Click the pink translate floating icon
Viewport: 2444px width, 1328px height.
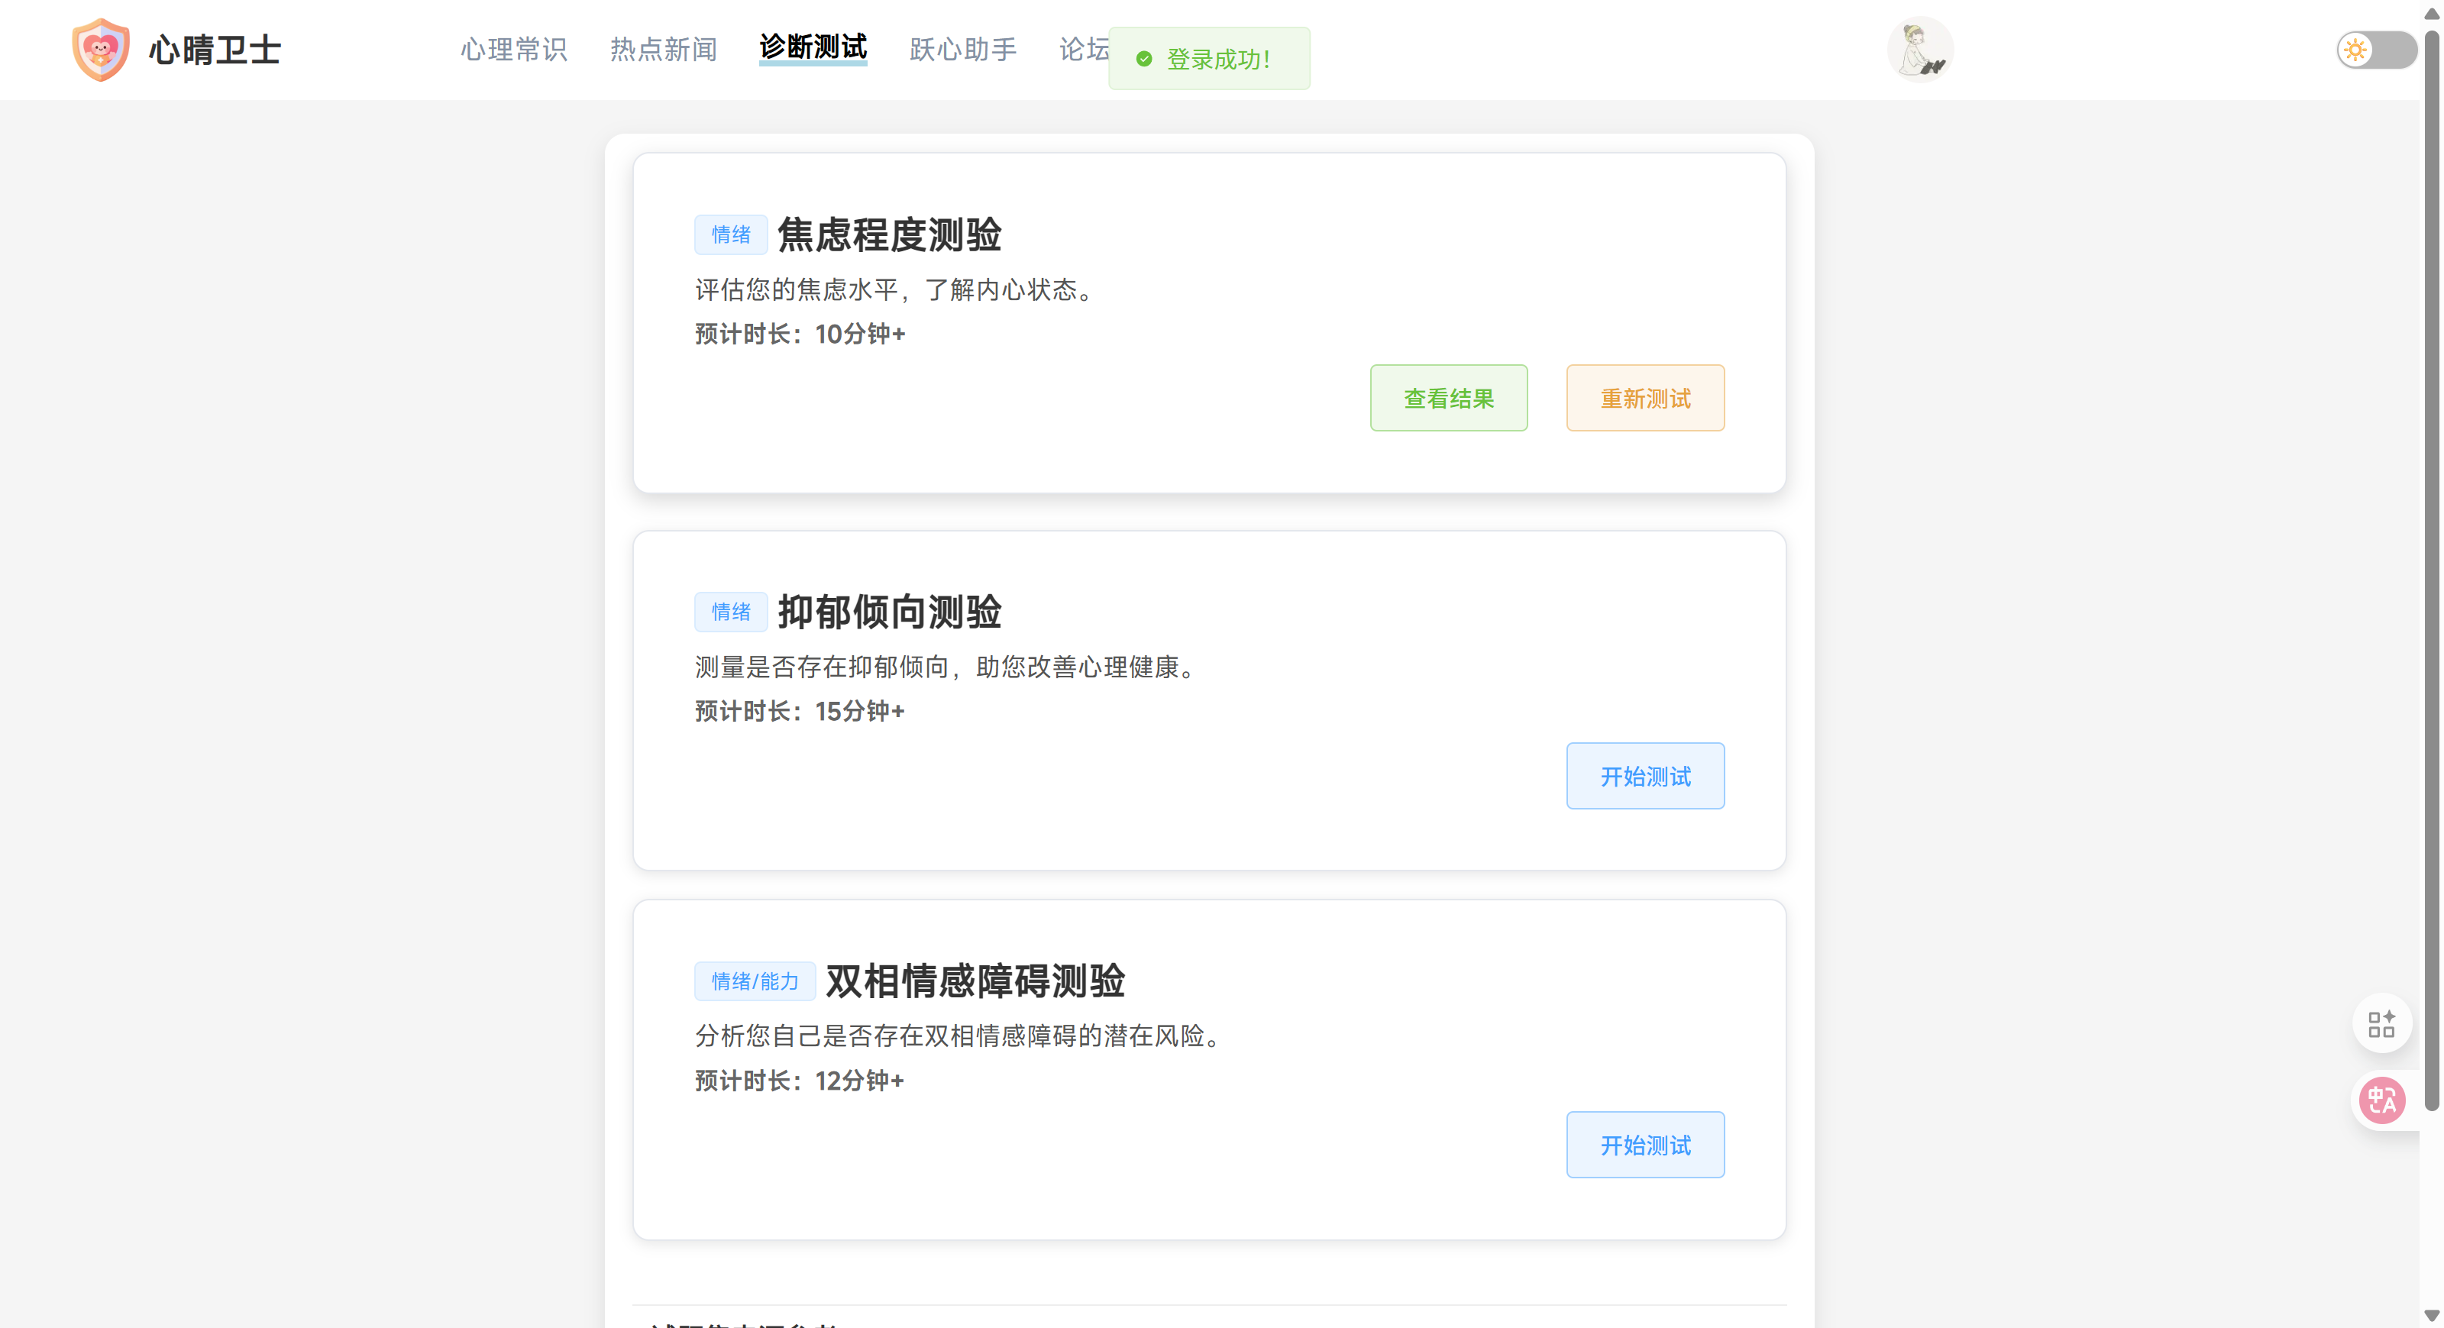pyautogui.click(x=2381, y=1100)
